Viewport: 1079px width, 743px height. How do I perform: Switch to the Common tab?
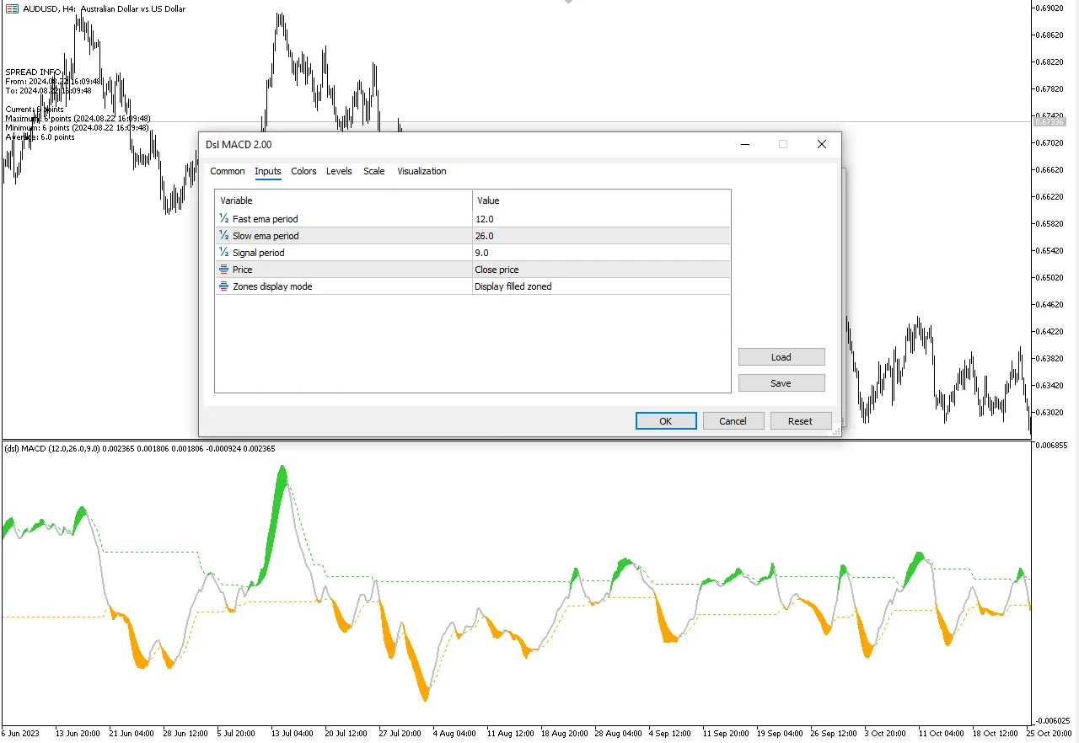point(227,171)
